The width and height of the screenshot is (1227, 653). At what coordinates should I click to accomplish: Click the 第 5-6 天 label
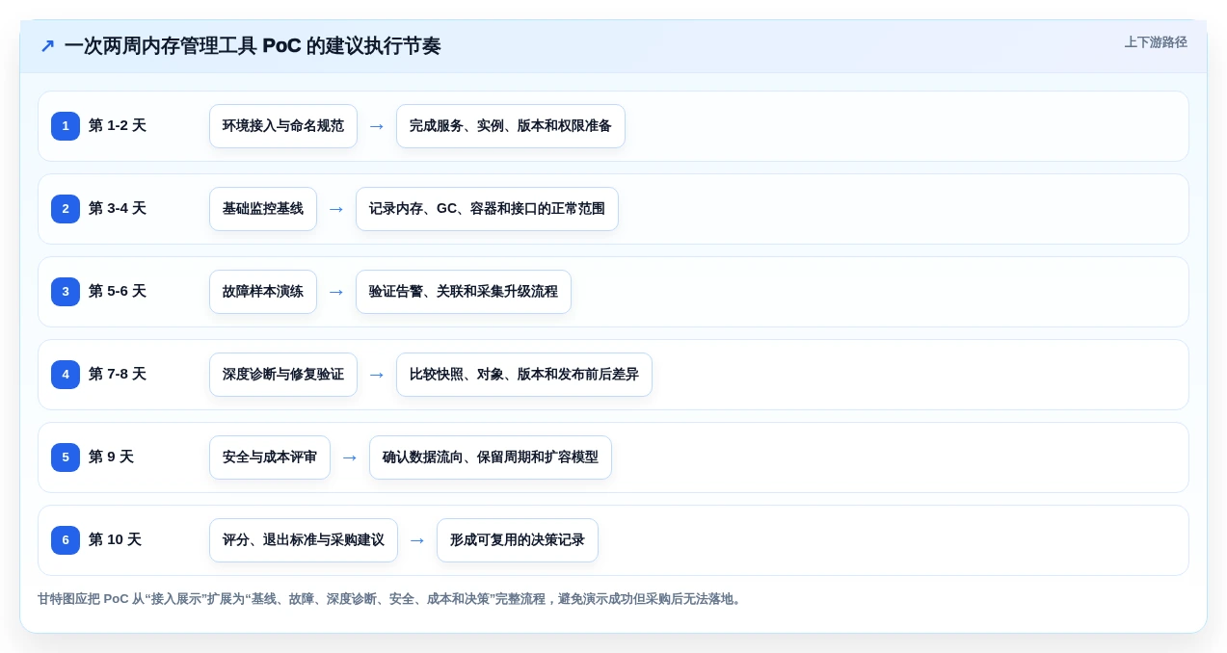tap(118, 292)
